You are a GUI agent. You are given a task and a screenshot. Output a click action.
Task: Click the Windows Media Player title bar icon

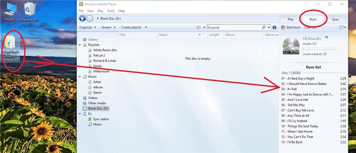(x=81, y=4)
